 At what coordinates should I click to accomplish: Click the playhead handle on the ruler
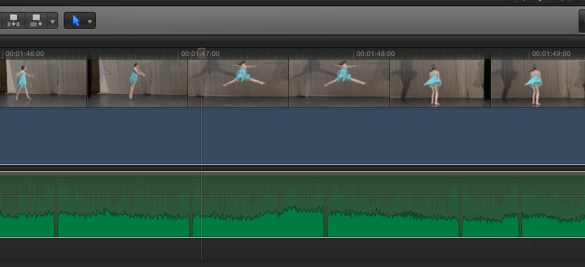[201, 51]
